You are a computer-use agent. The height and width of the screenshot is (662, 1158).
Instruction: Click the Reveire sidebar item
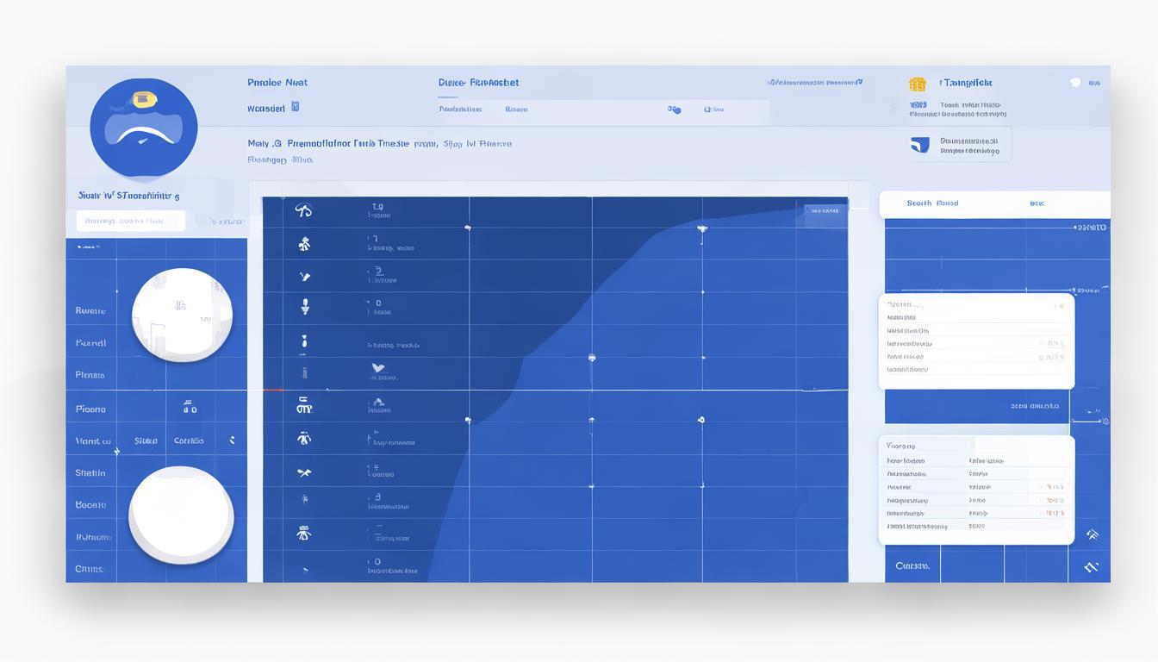[x=90, y=310]
